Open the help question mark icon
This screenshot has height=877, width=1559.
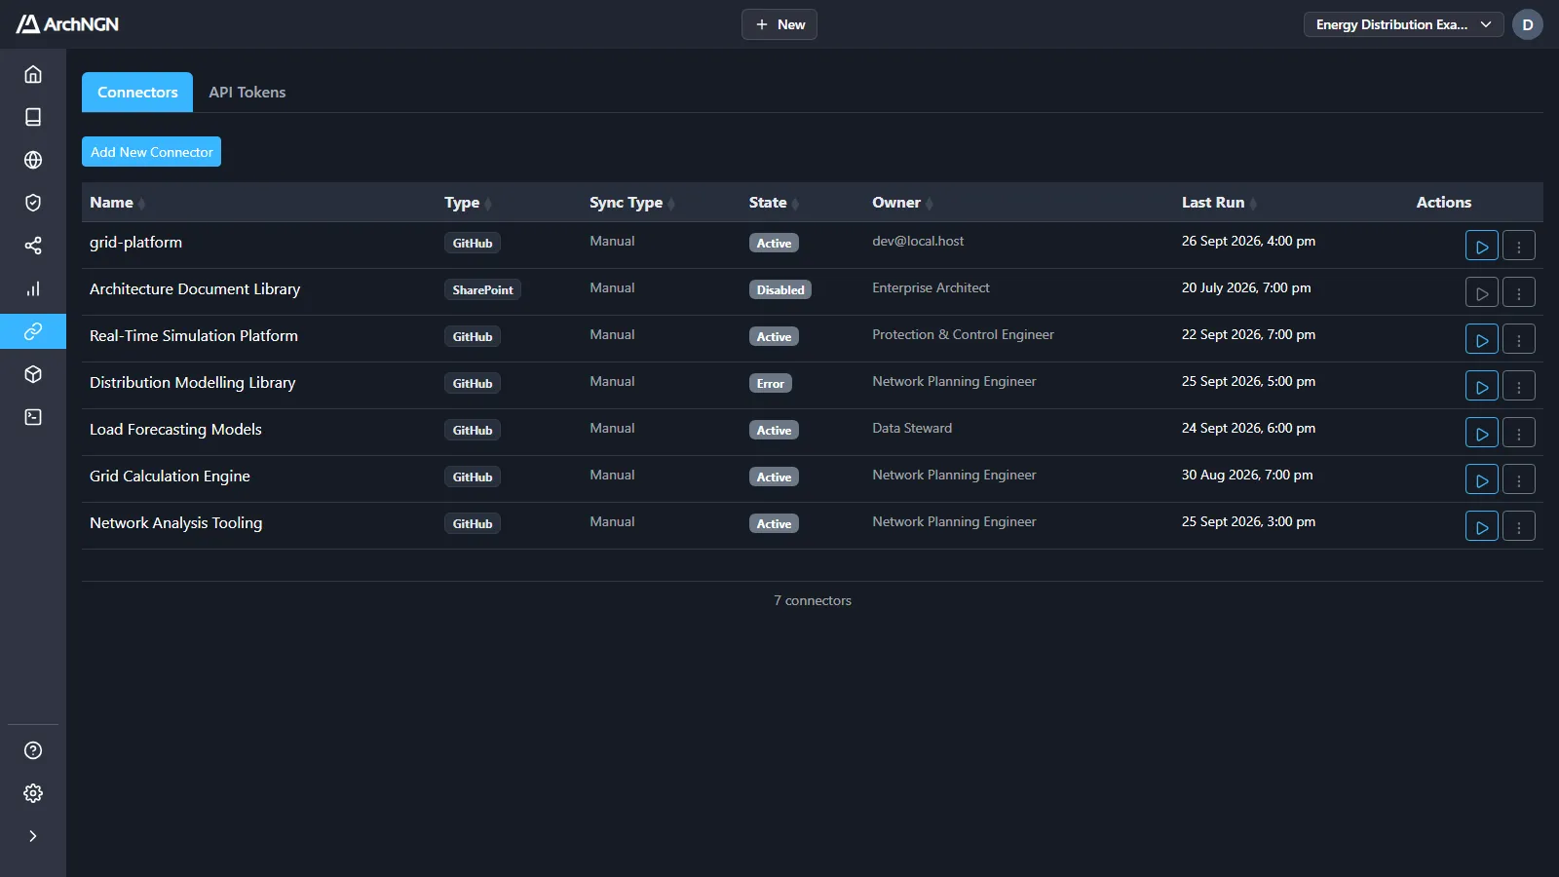33,750
